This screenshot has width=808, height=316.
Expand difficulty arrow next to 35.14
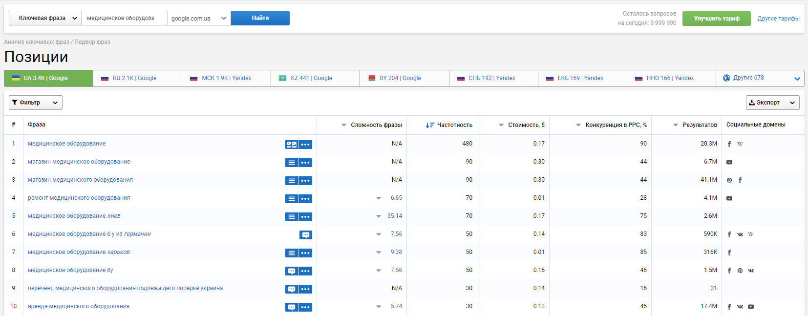[379, 216]
